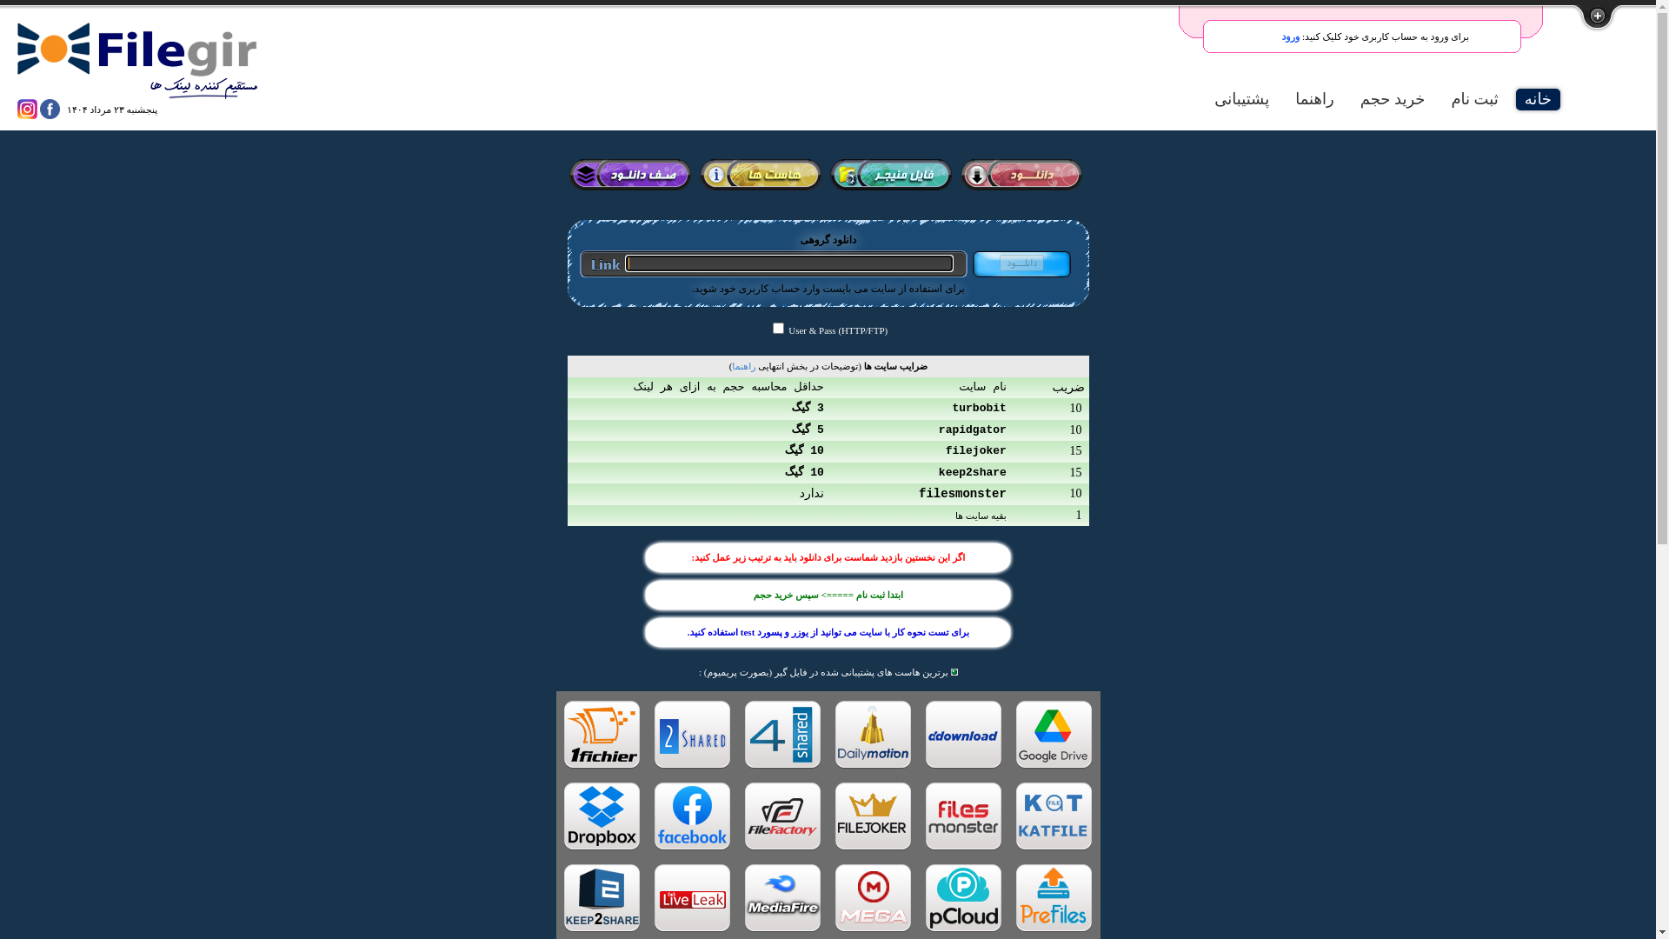
Task: Click the 1fichier host icon
Action: click(602, 735)
